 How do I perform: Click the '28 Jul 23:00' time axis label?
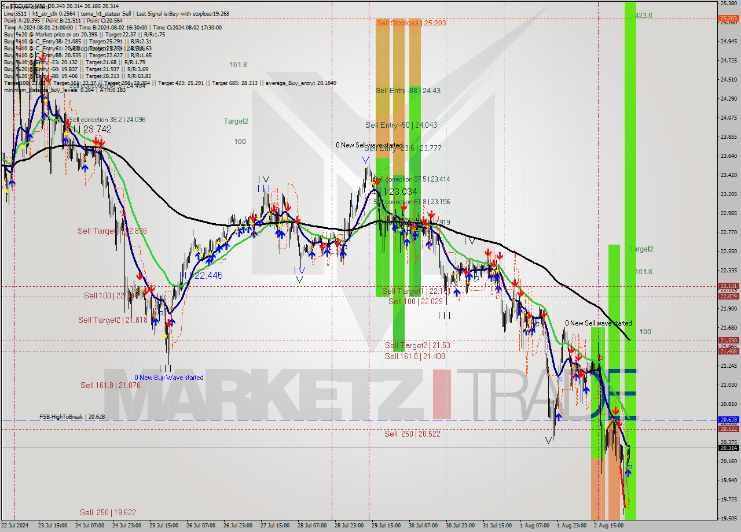pyautogui.click(x=348, y=526)
